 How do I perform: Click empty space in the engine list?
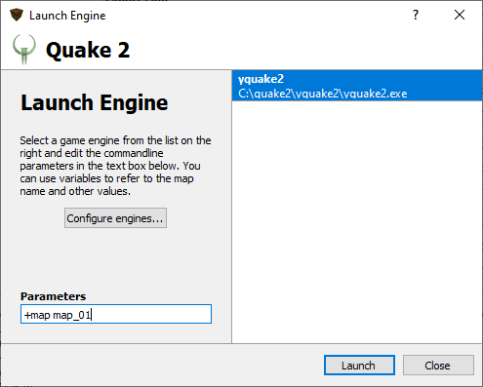point(357,221)
